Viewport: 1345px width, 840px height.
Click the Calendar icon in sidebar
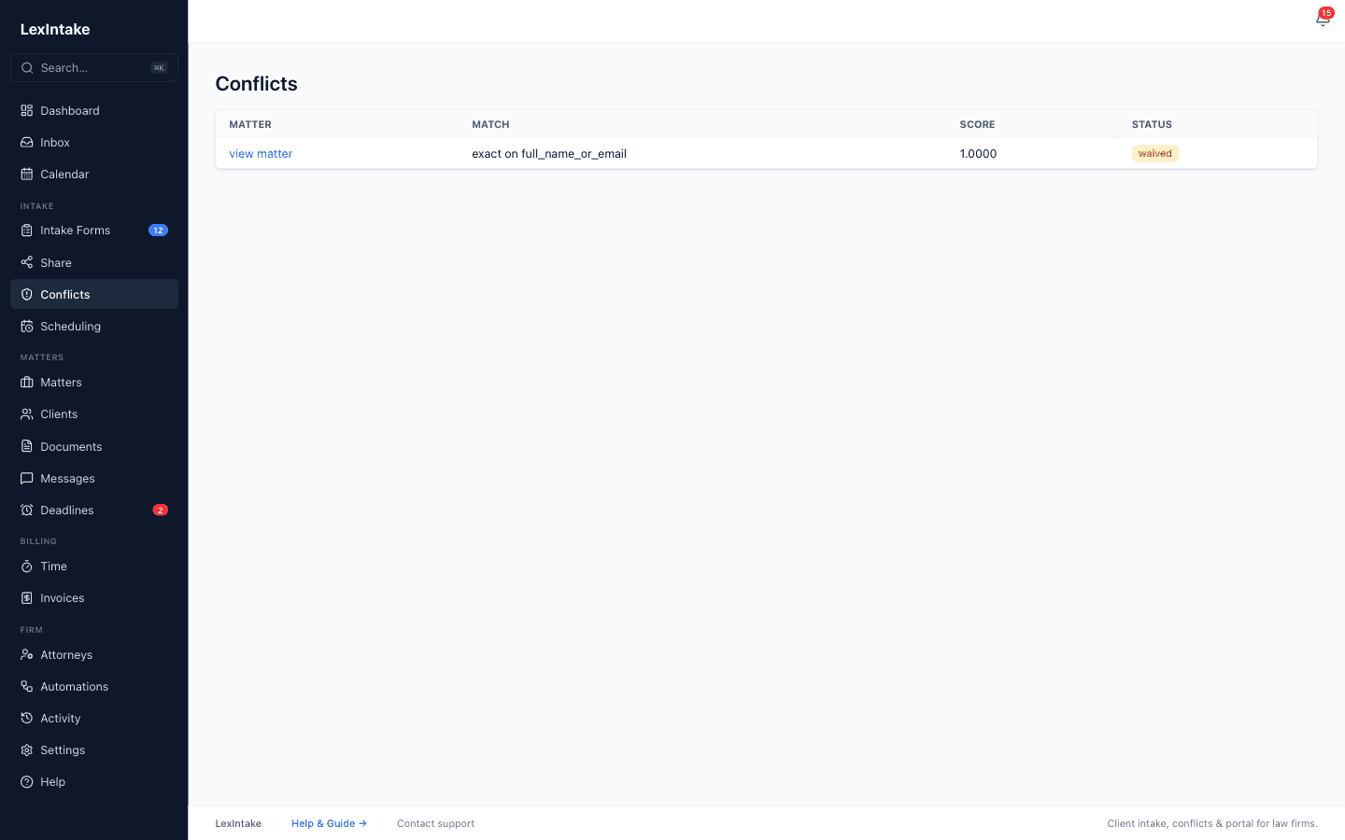(27, 174)
